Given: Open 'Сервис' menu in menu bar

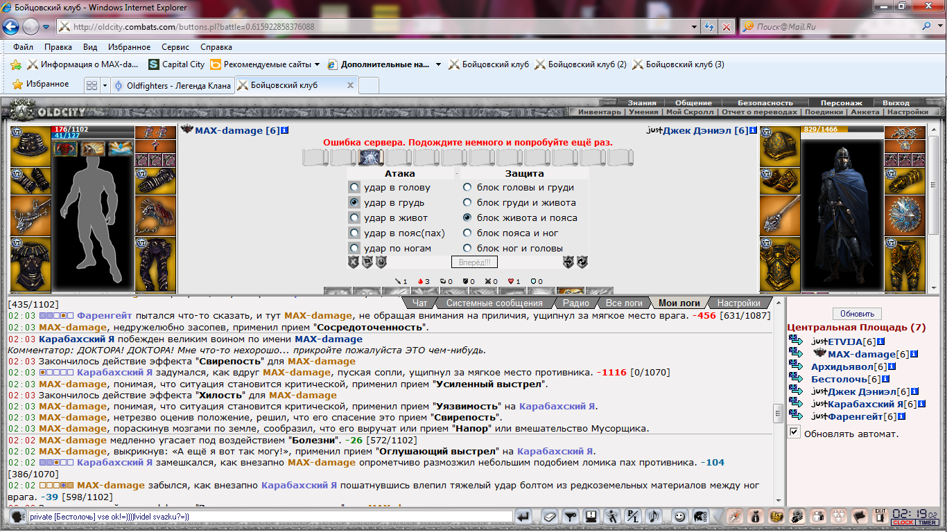Looking at the screenshot, I should pyautogui.click(x=175, y=47).
